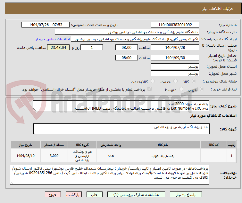Click the شرح کلی نیاز description box
Viewport: 242px width, 203px height.
pos(121,106)
